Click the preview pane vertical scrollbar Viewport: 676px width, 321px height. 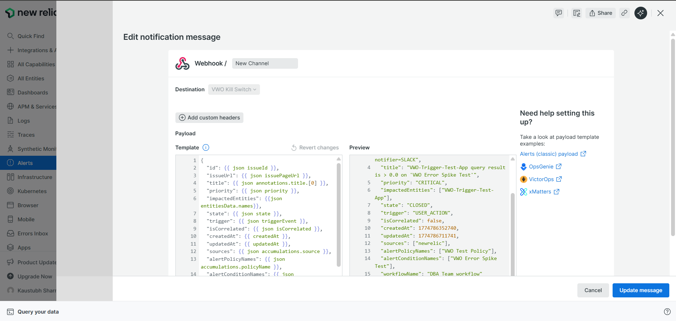(x=513, y=234)
